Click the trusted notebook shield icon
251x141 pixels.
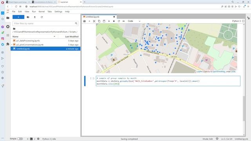click(217, 139)
